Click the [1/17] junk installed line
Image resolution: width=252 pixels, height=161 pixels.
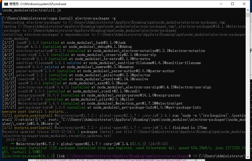click(64, 43)
